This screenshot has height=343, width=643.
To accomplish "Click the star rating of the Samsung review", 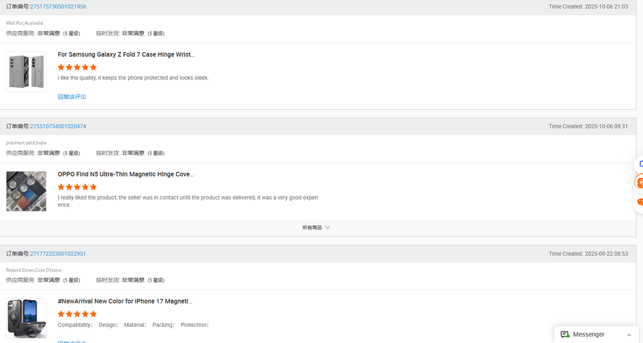I will 77,68.
